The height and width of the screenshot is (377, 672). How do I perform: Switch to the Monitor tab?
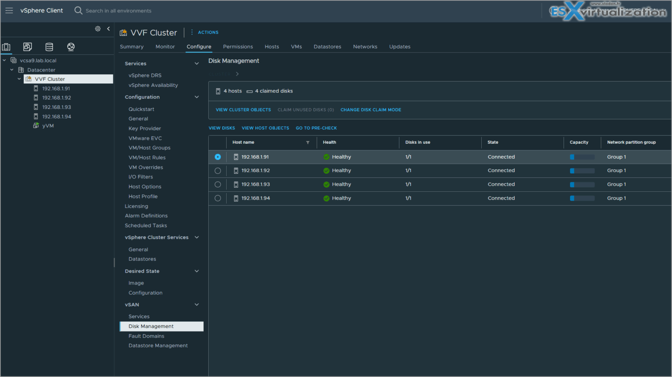coord(165,46)
